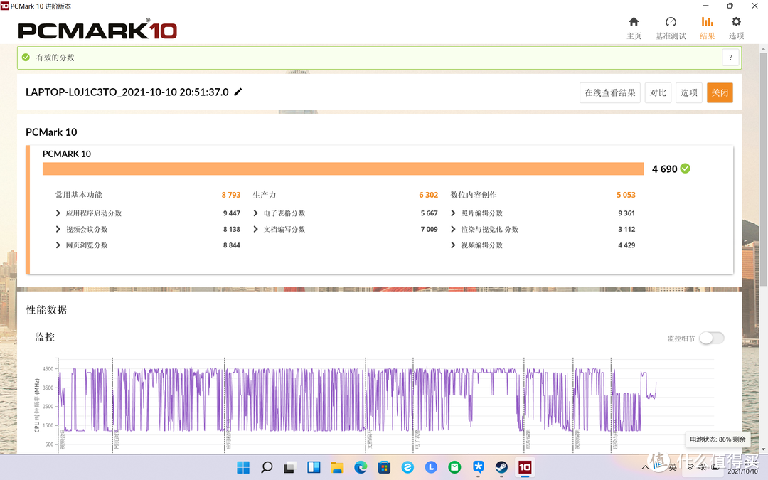The image size is (768, 480).
Task: Expand the App Start-up score (应用程序启动分数) row
Action: pyautogui.click(x=58, y=213)
